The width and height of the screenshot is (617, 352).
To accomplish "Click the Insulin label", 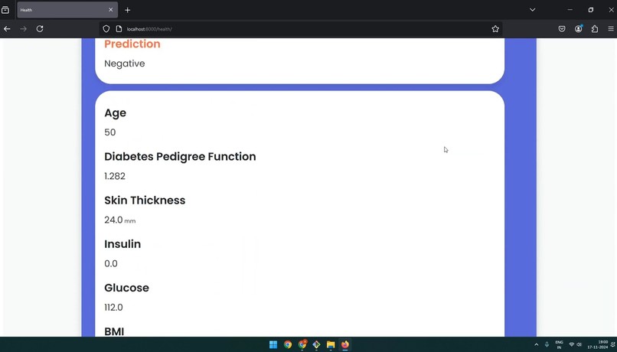I will [x=122, y=244].
